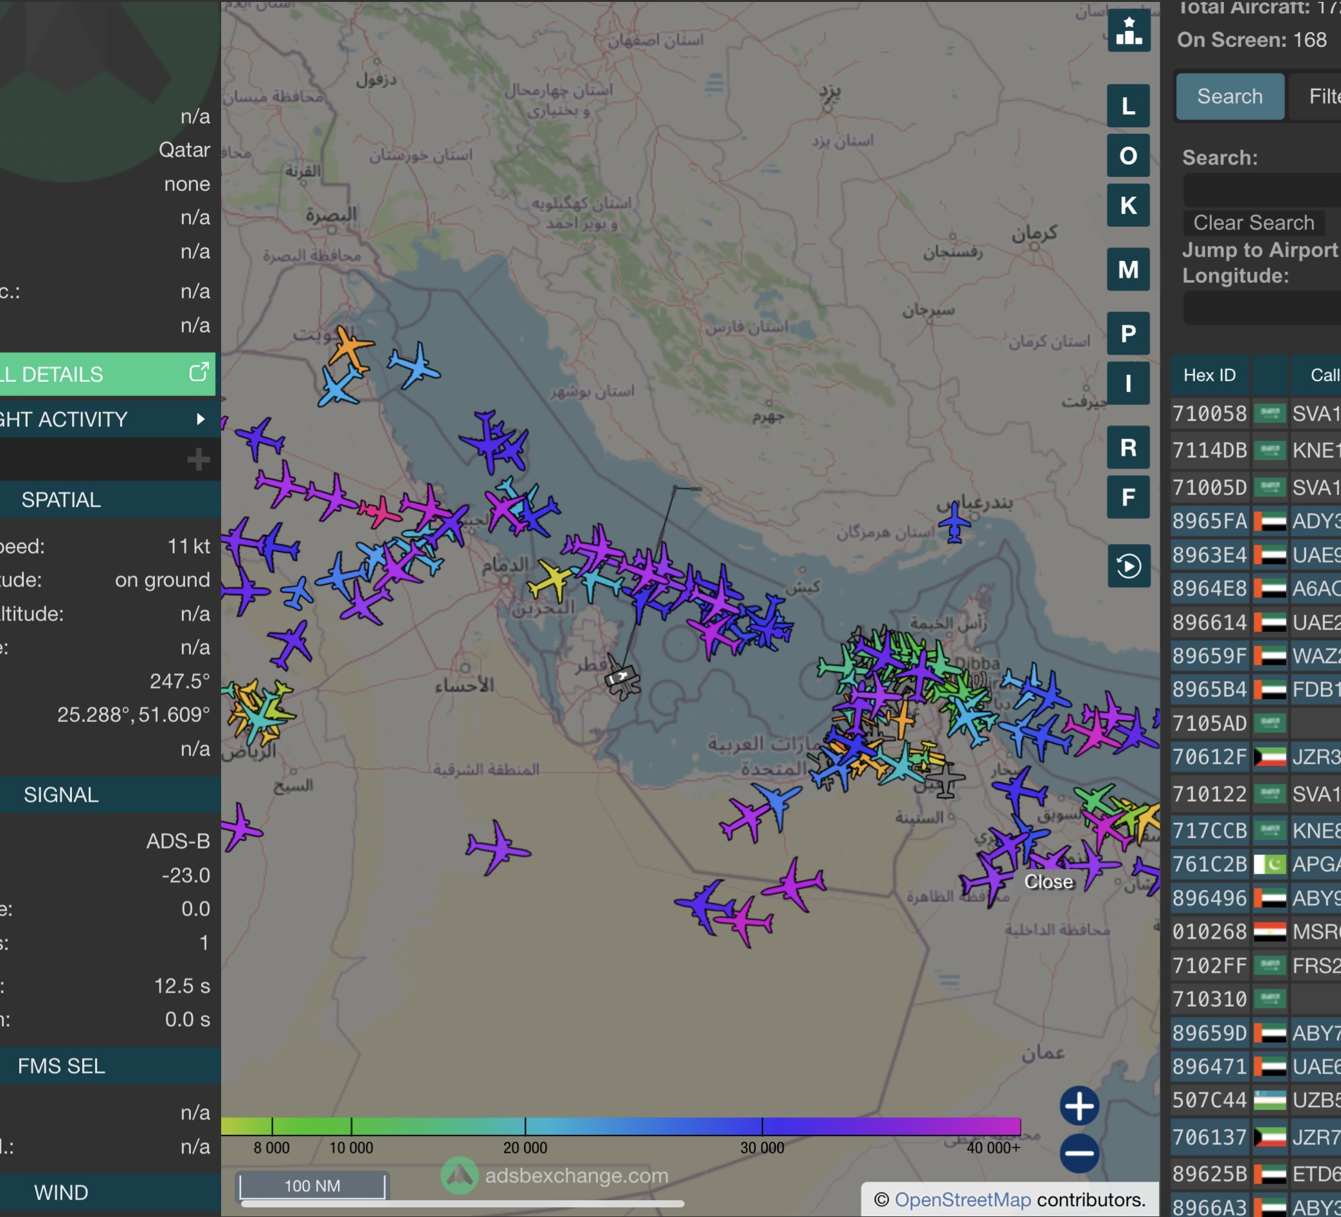This screenshot has height=1217, width=1341.
Task: Select table row with Hex ID 710310
Action: tap(1256, 999)
